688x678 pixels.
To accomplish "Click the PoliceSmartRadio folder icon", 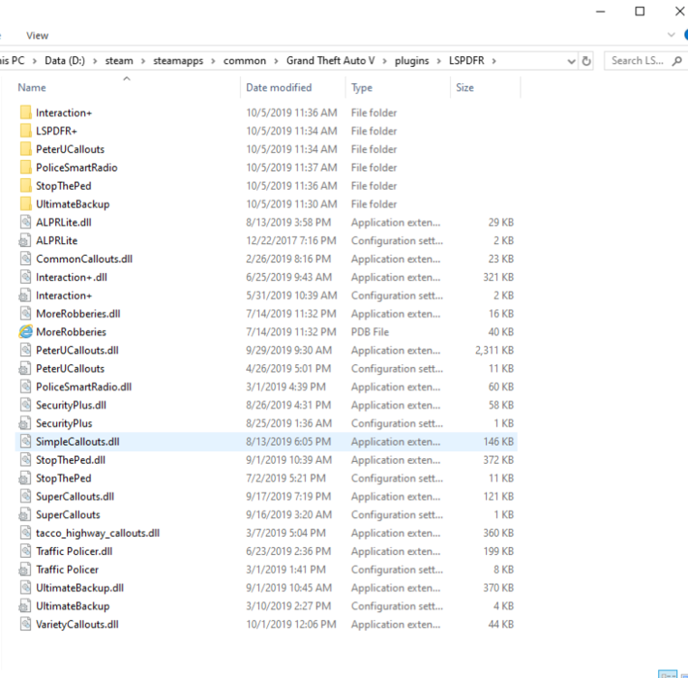I will [25, 167].
